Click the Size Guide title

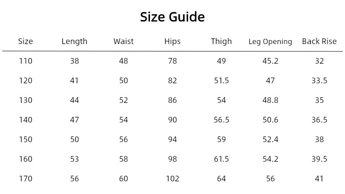[172, 17]
